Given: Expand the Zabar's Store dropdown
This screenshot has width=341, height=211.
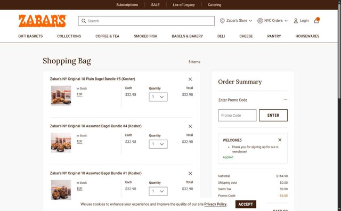Looking at the screenshot, I should tap(250, 21).
